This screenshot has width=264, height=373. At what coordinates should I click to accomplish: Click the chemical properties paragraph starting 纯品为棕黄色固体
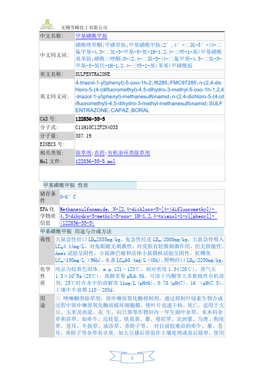pyautogui.click(x=139, y=279)
